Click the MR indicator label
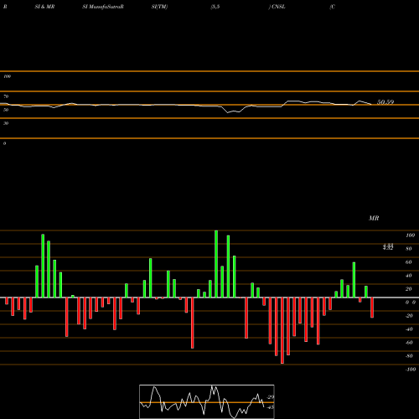Image resolution: width=419 pixels, height=419 pixels. [x=374, y=218]
